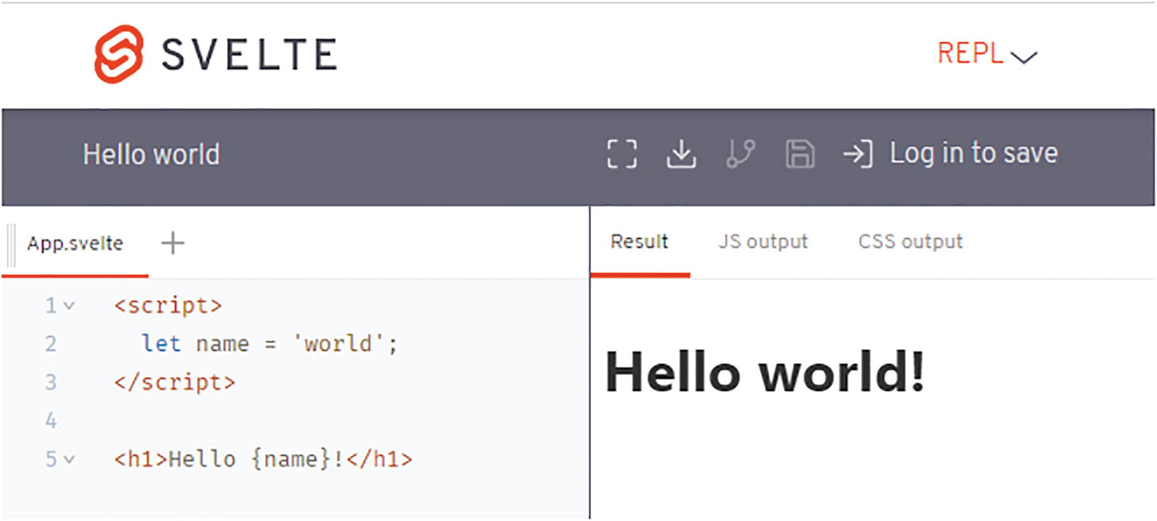
Task: Switch to the CSS output tab
Action: click(910, 241)
